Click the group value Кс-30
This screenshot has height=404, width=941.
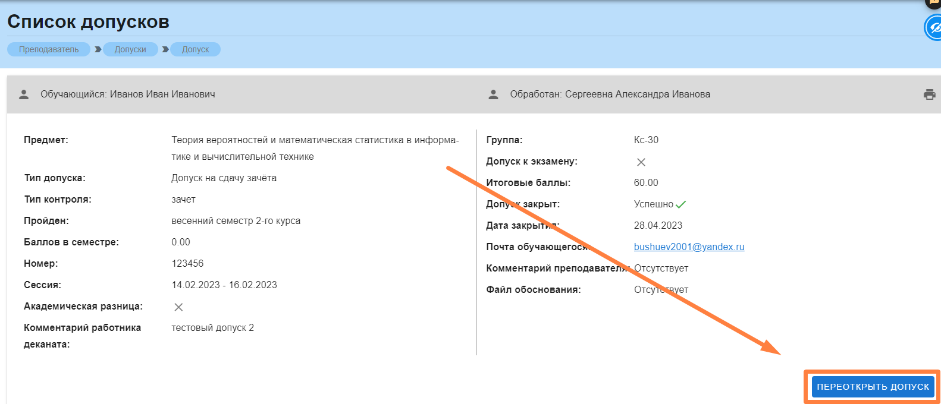point(646,140)
